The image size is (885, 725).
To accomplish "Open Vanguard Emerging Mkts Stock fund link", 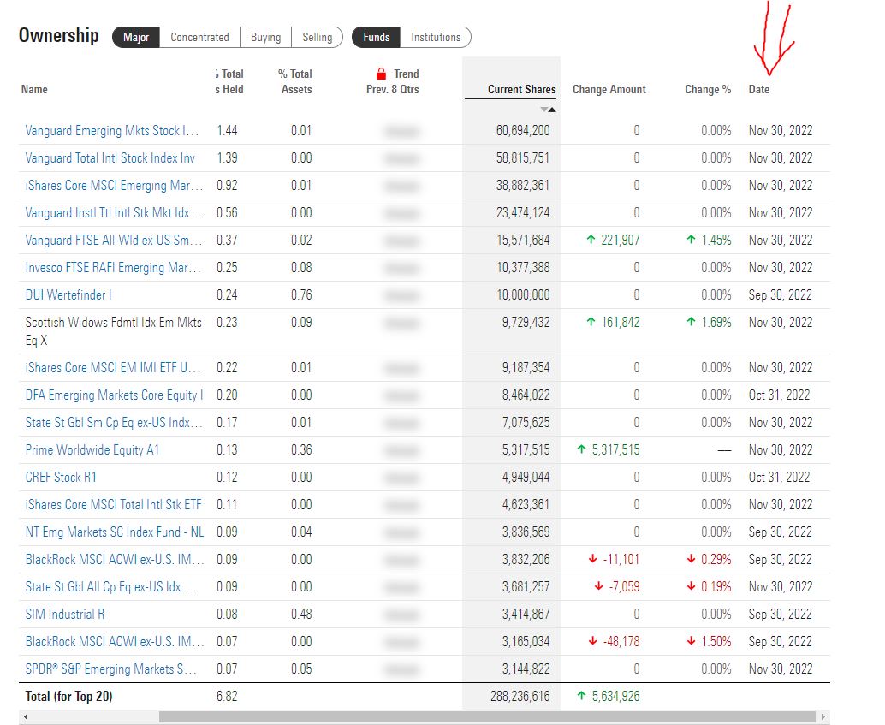I will (x=112, y=131).
